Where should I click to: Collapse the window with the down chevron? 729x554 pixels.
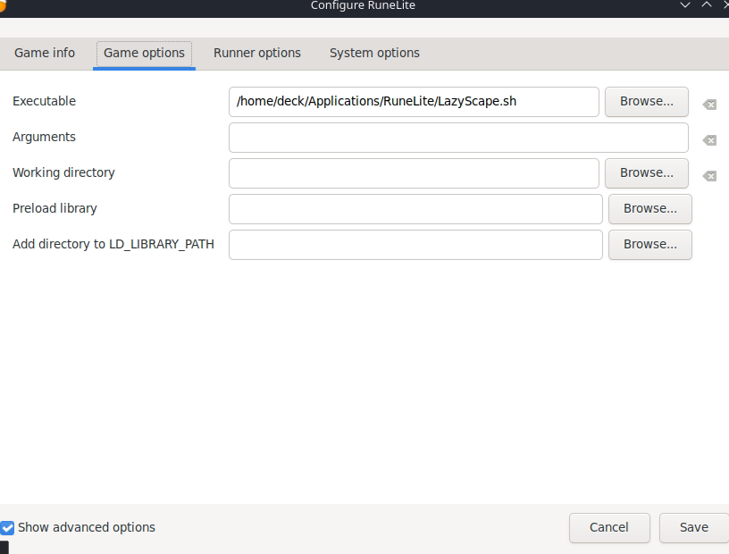click(x=685, y=6)
